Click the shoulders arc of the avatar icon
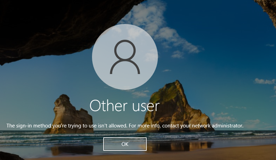Image resolution: width=276 pixels, height=160 pixels. coord(125,67)
